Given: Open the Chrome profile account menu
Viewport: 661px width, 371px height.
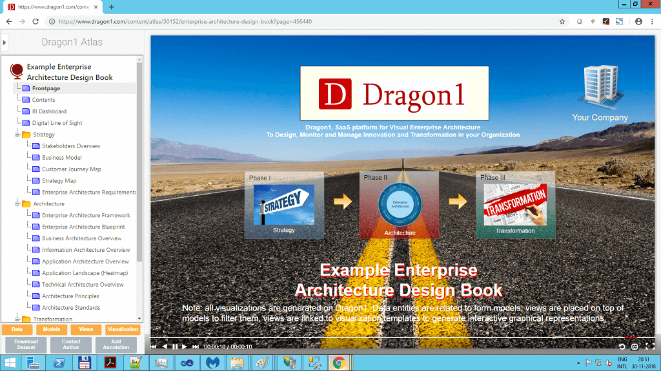Looking at the screenshot, I should pyautogui.click(x=638, y=21).
